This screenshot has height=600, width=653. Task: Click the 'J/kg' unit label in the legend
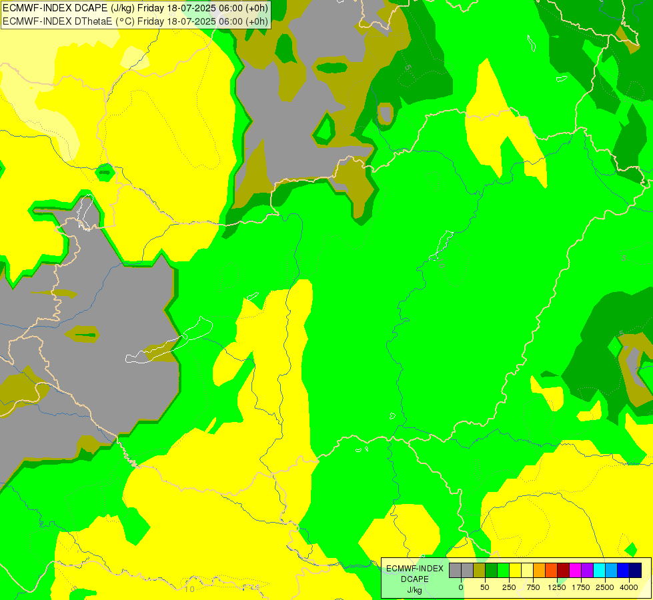coord(415,590)
